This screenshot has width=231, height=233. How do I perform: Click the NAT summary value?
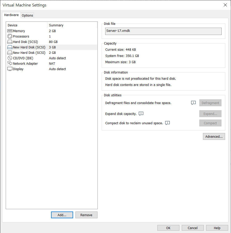52,64
